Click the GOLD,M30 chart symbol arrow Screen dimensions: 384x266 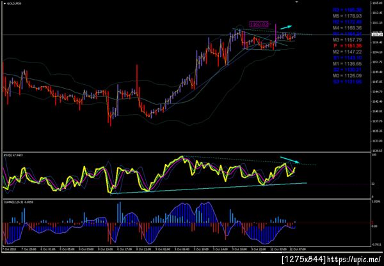point(4,4)
